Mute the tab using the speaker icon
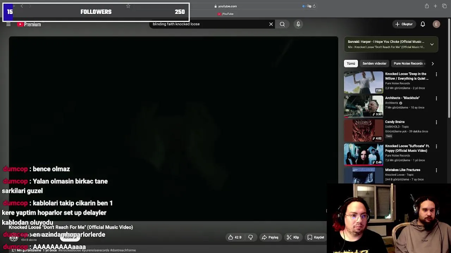Viewport: 451px width, 253px height. pos(304,6)
